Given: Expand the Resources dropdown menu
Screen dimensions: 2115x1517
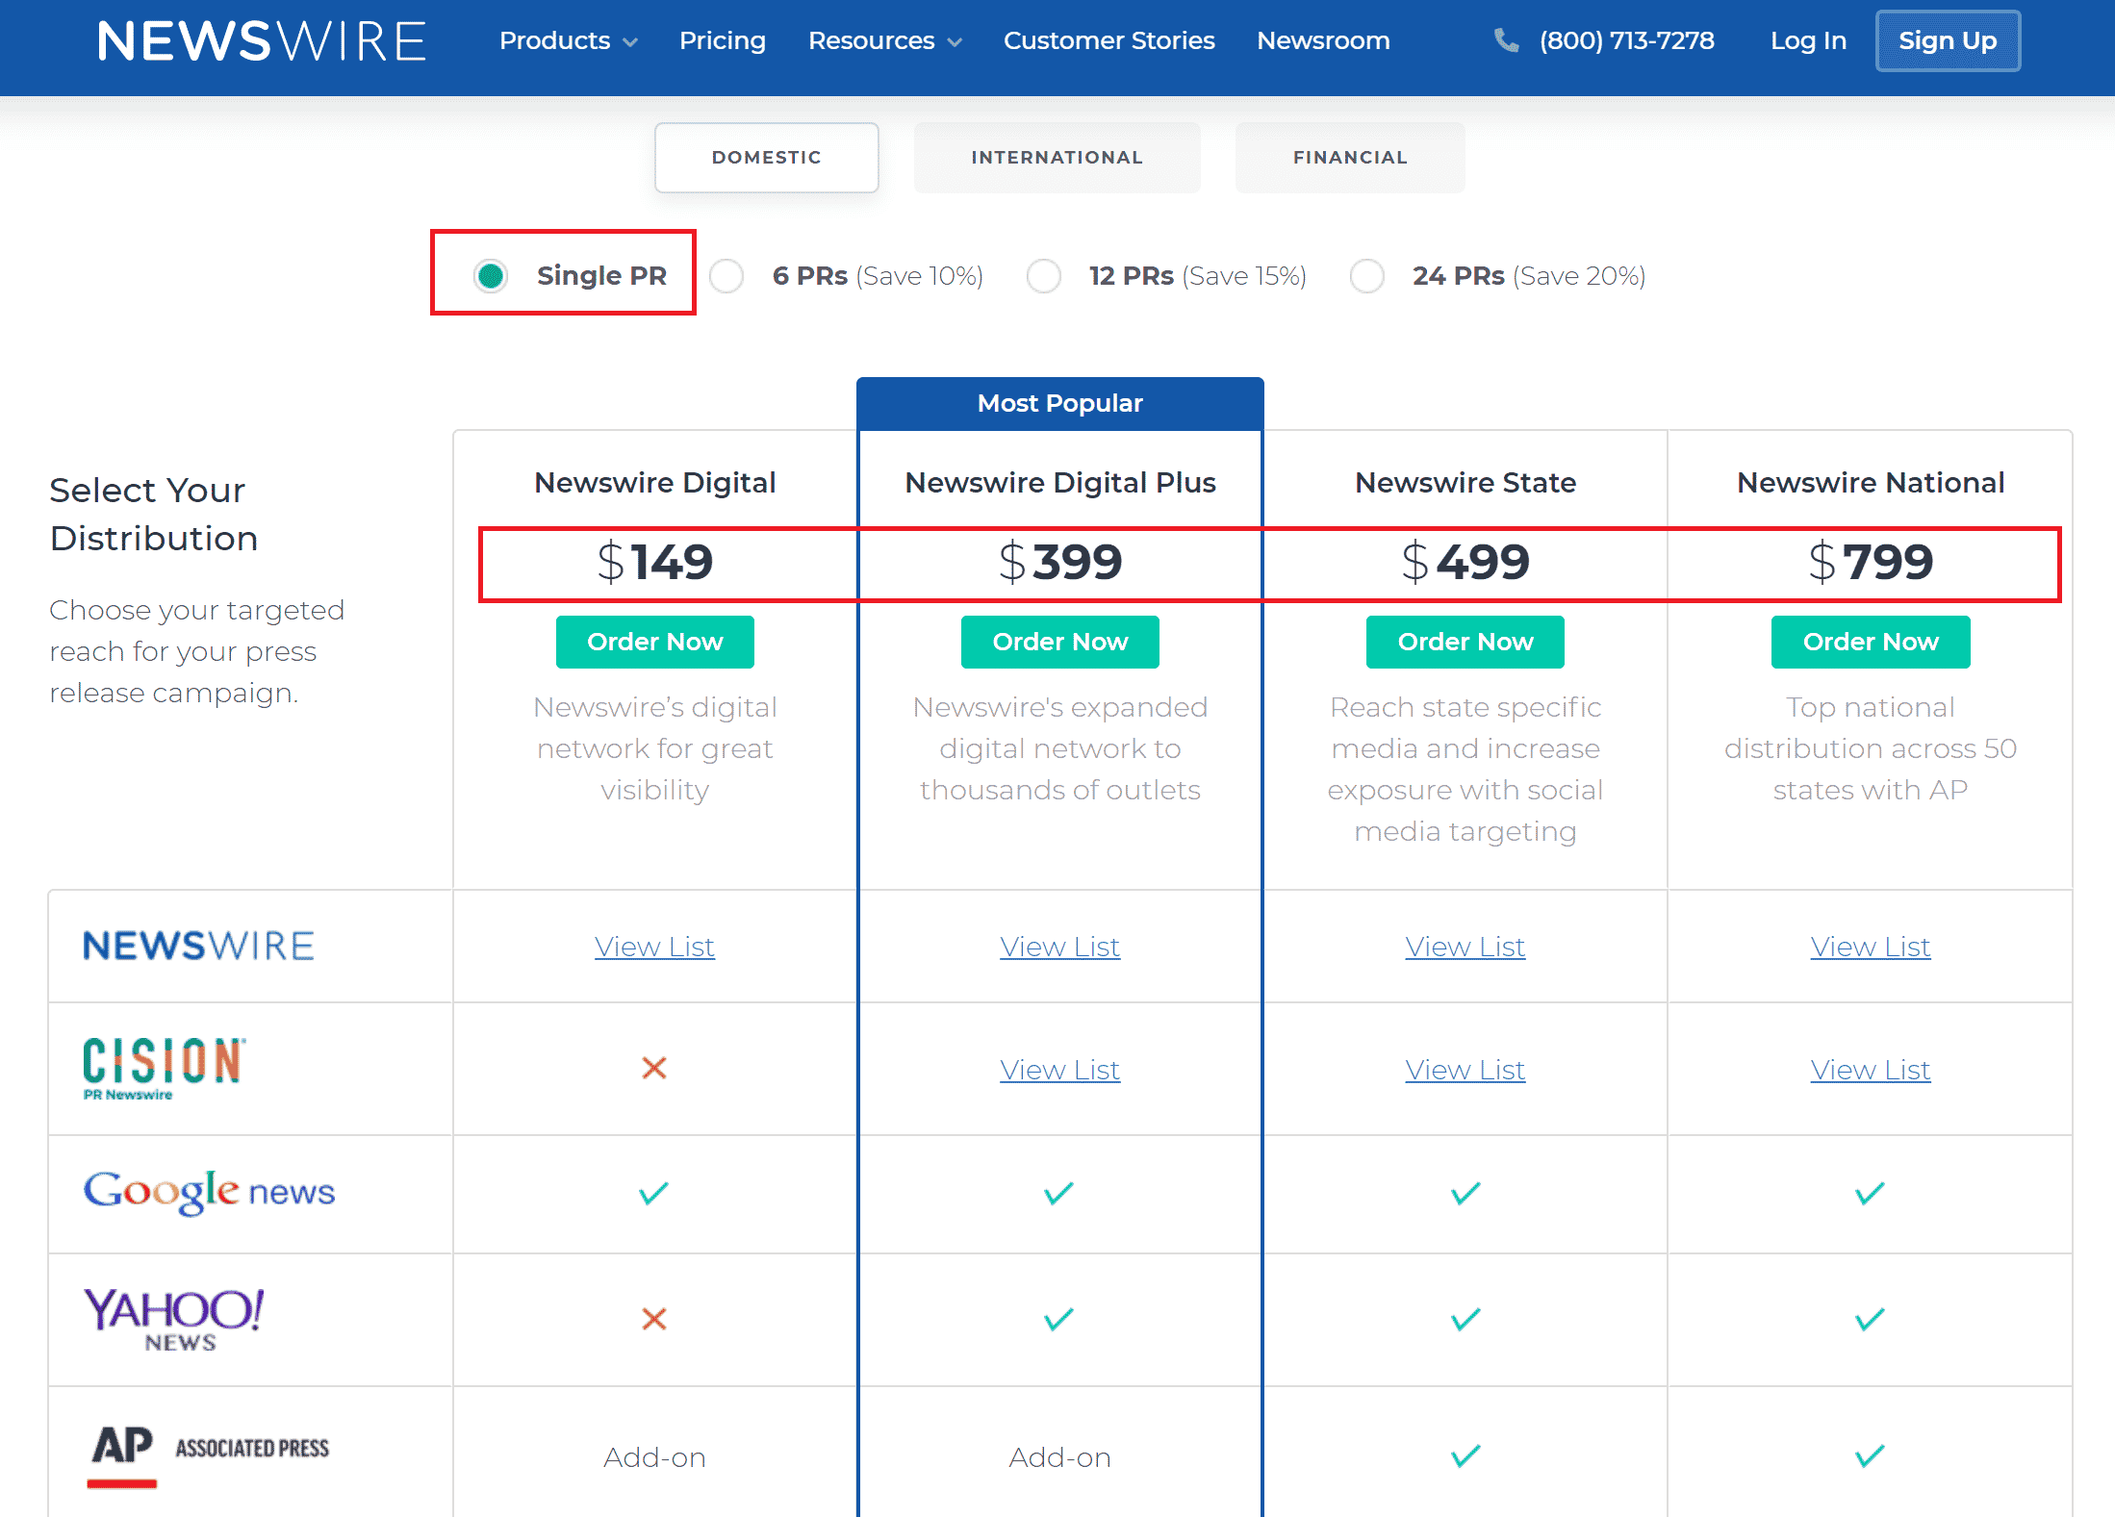Looking at the screenshot, I should tap(885, 40).
